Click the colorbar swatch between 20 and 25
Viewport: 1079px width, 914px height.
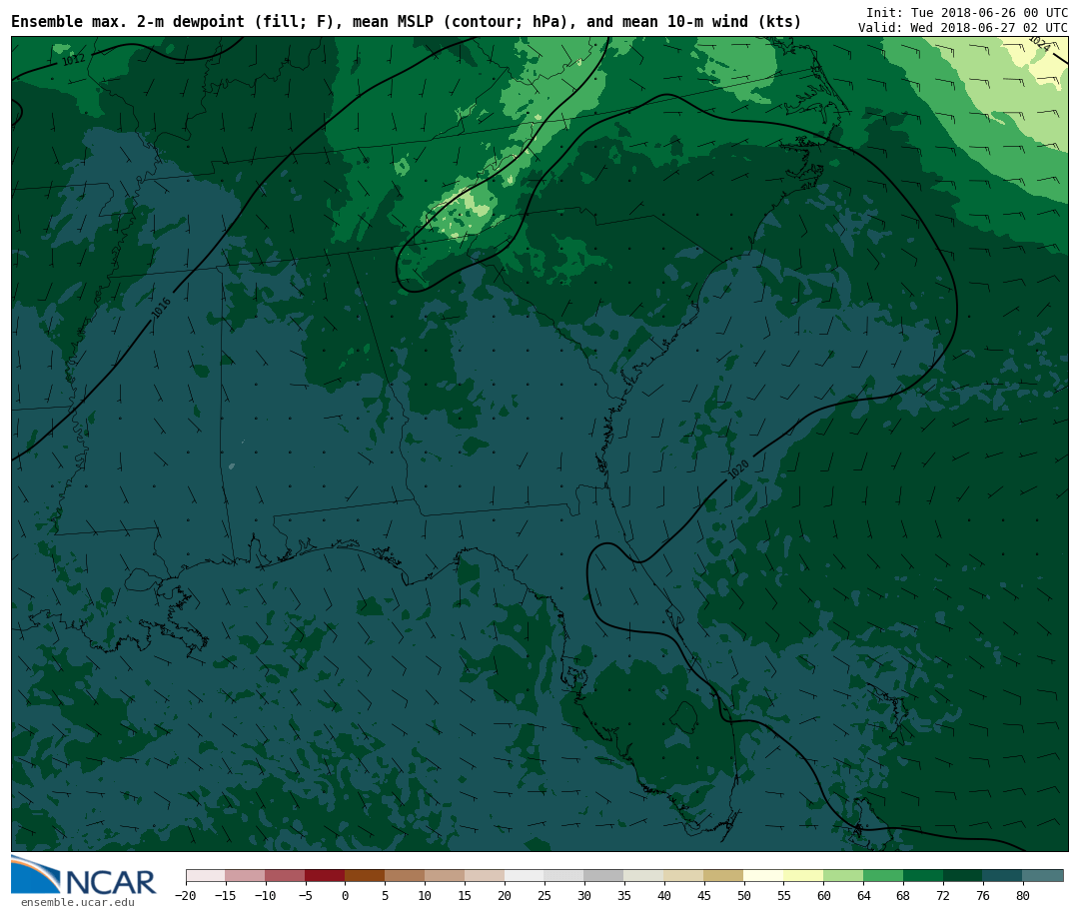526,875
